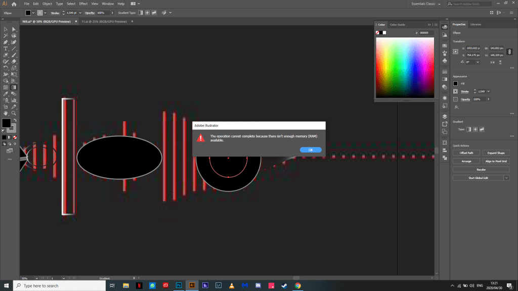The height and width of the screenshot is (291, 518).
Task: Expand the Start Global Edit dropdown arrow
Action: click(x=506, y=178)
